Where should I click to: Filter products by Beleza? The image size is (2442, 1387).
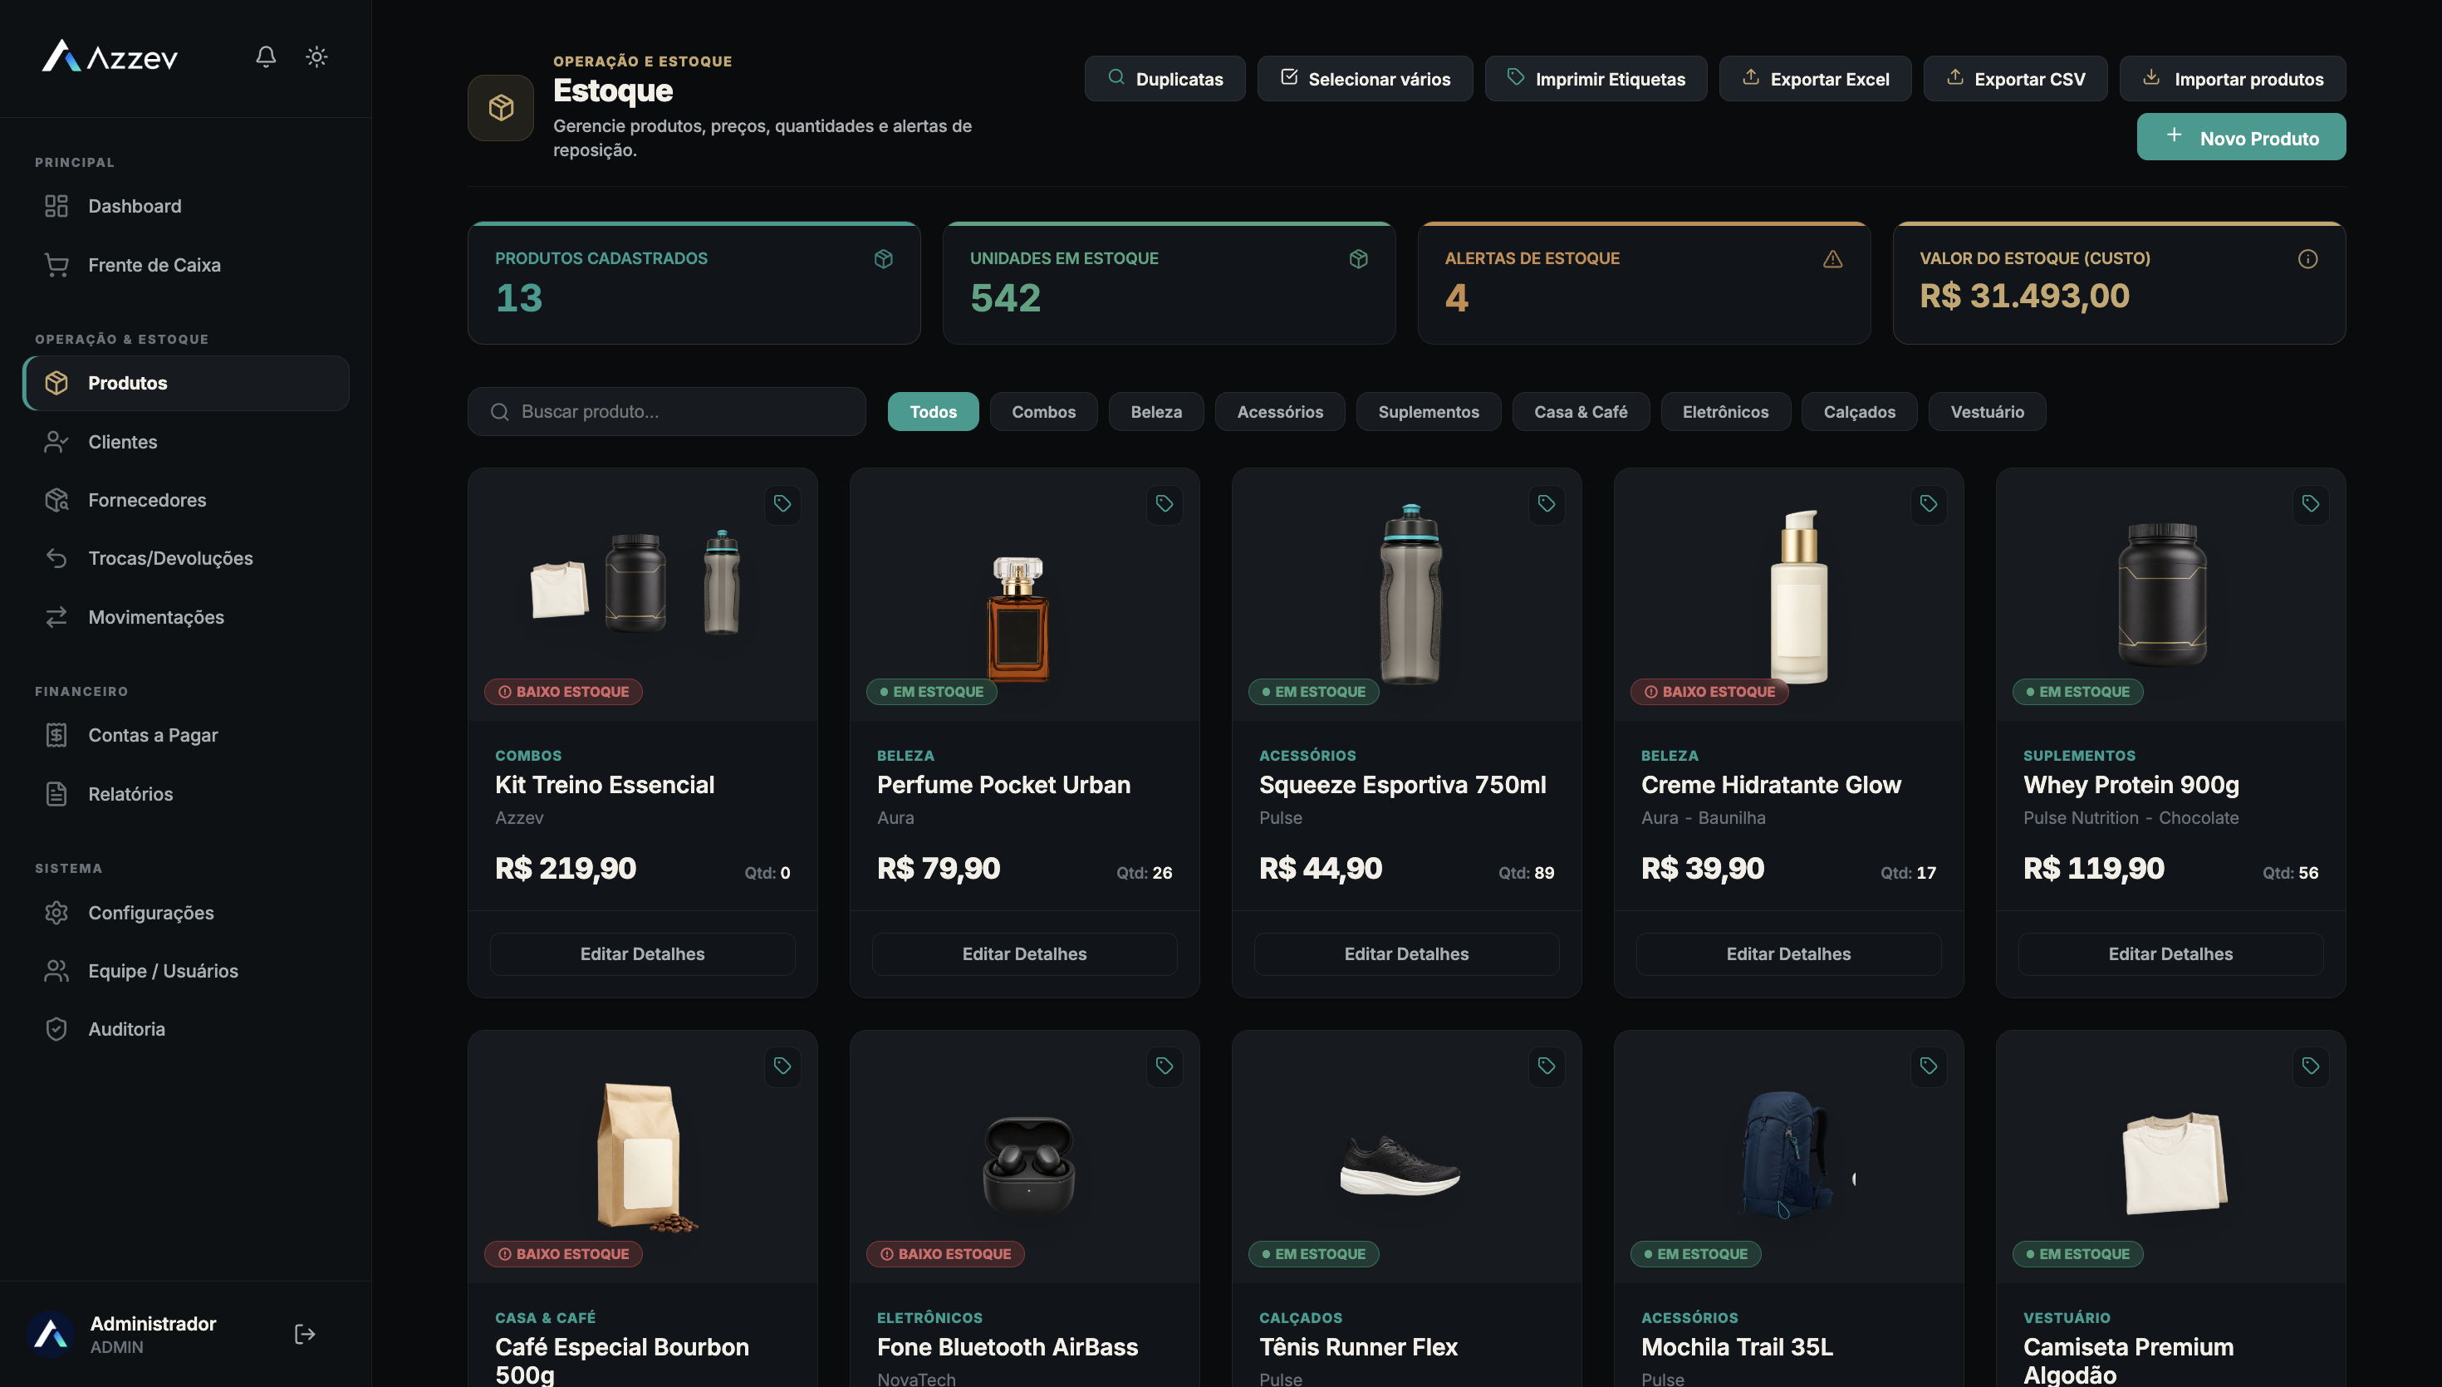point(1156,411)
